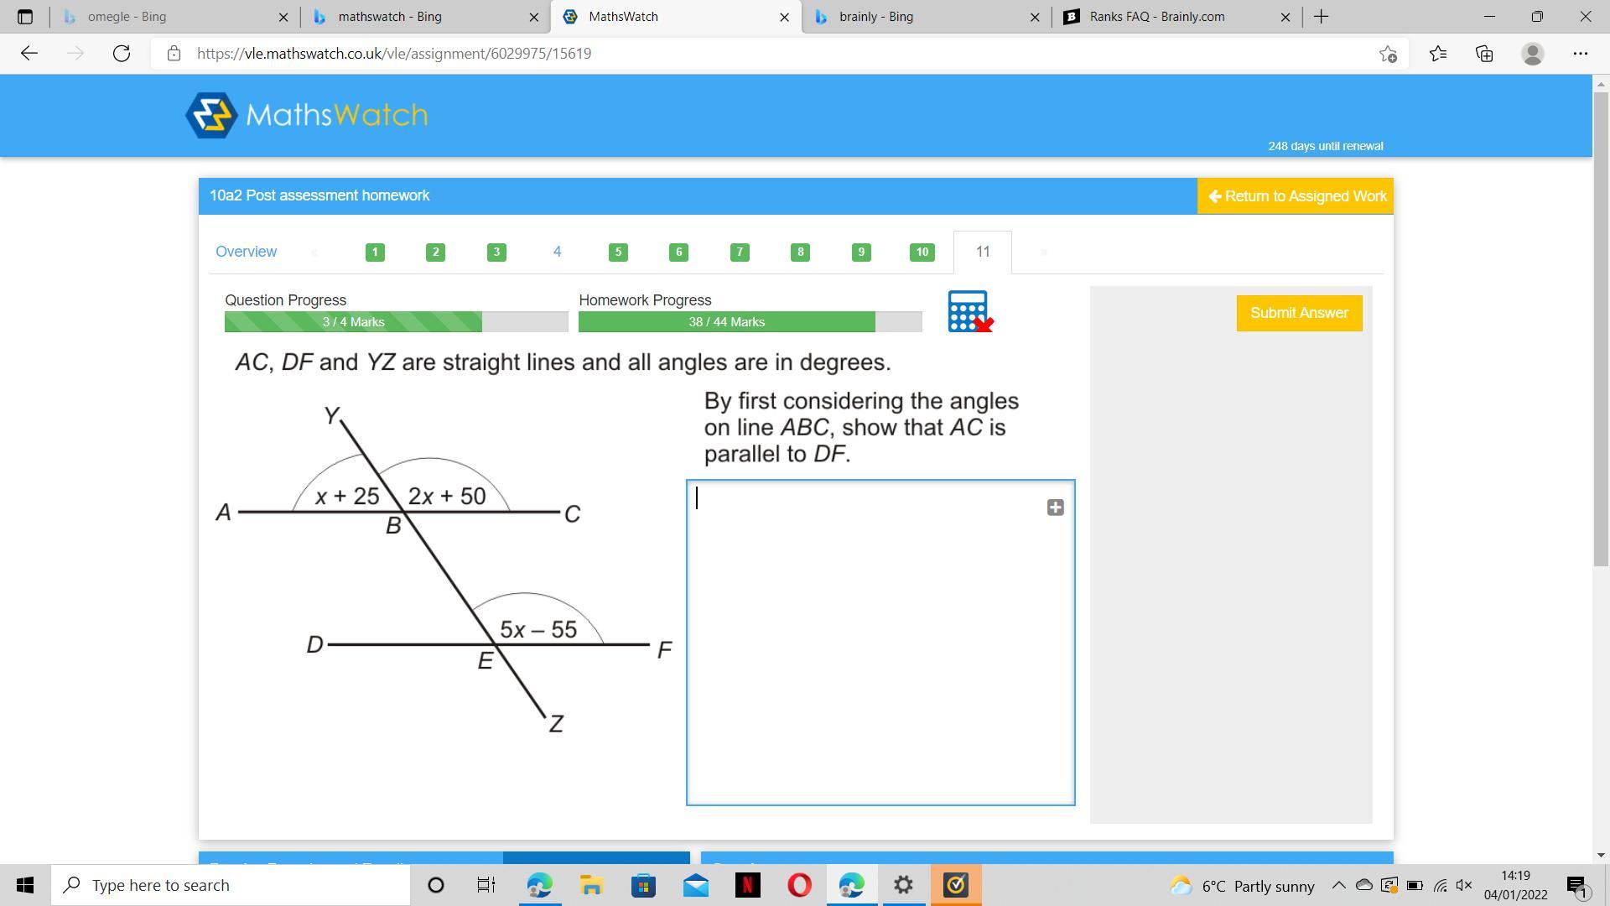Viewport: 1610px width, 906px height.
Task: Open browser Collections icon
Action: click(x=1484, y=54)
